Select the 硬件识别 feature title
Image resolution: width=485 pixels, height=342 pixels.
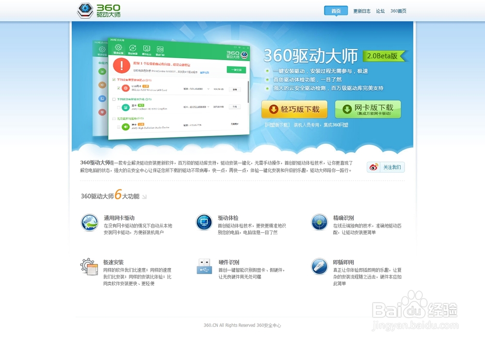229,262
